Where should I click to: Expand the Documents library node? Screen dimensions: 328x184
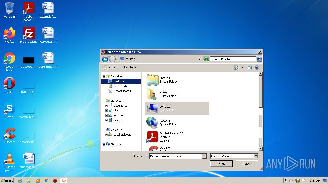106,106
